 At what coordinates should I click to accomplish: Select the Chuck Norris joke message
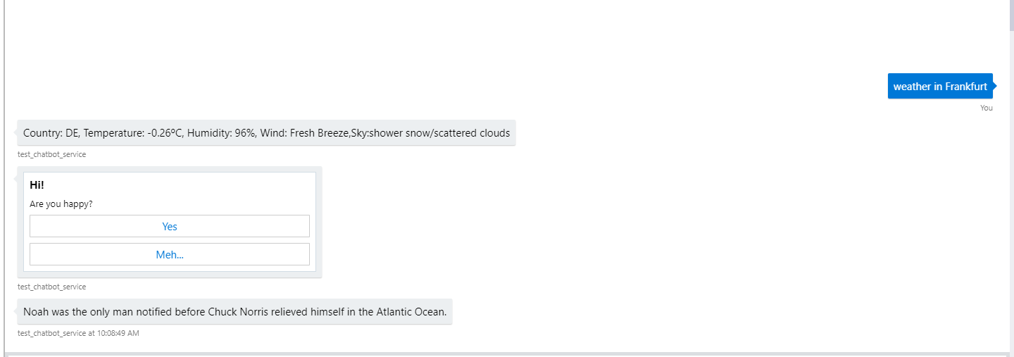pyautogui.click(x=234, y=311)
